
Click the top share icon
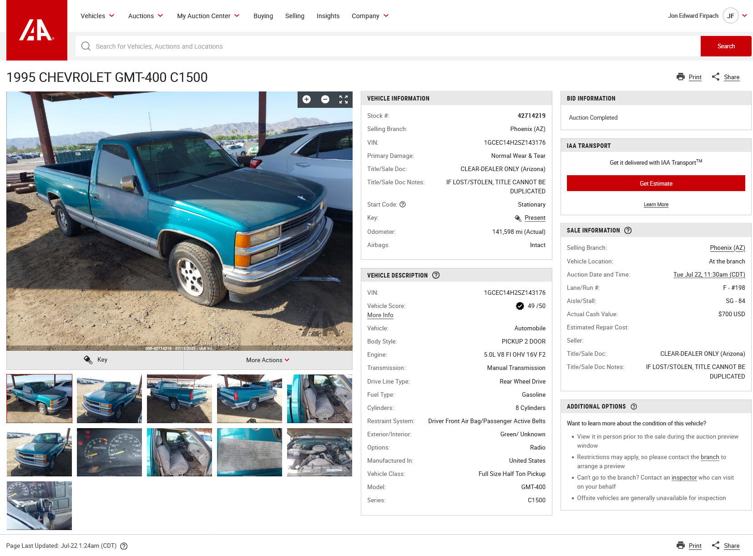[716, 77]
